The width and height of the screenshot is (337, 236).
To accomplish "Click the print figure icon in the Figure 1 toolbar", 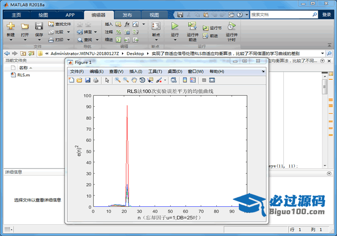I will click(x=96, y=80).
